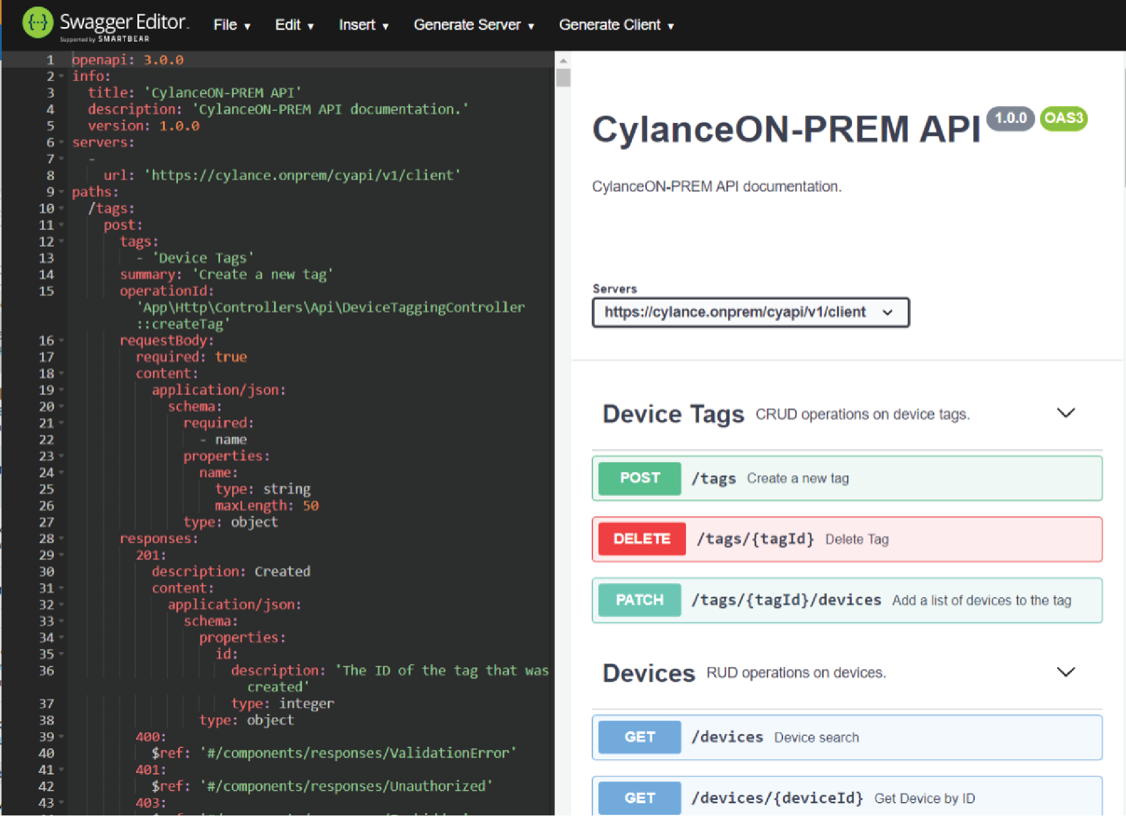Click 'RUD operations on devices.' description
This screenshot has height=816, width=1126.
coord(796,673)
